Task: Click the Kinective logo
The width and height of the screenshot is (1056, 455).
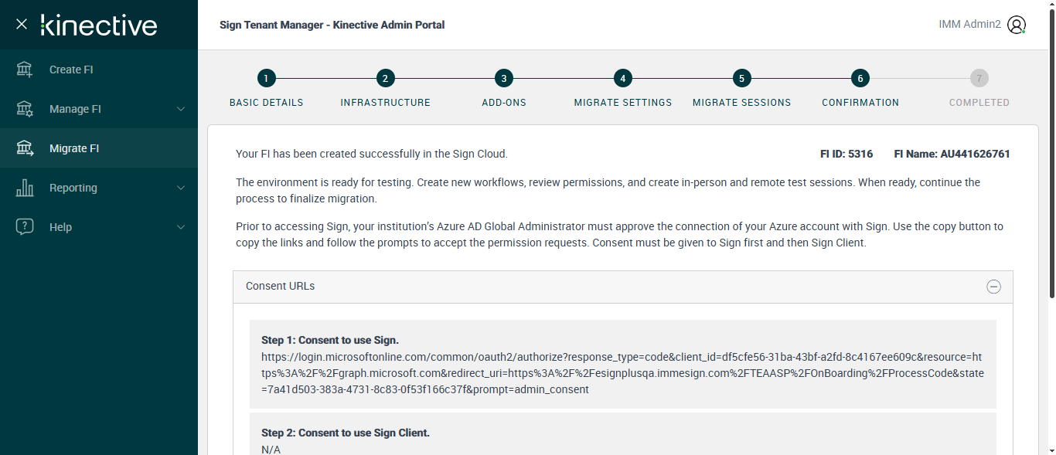Action: click(x=99, y=25)
